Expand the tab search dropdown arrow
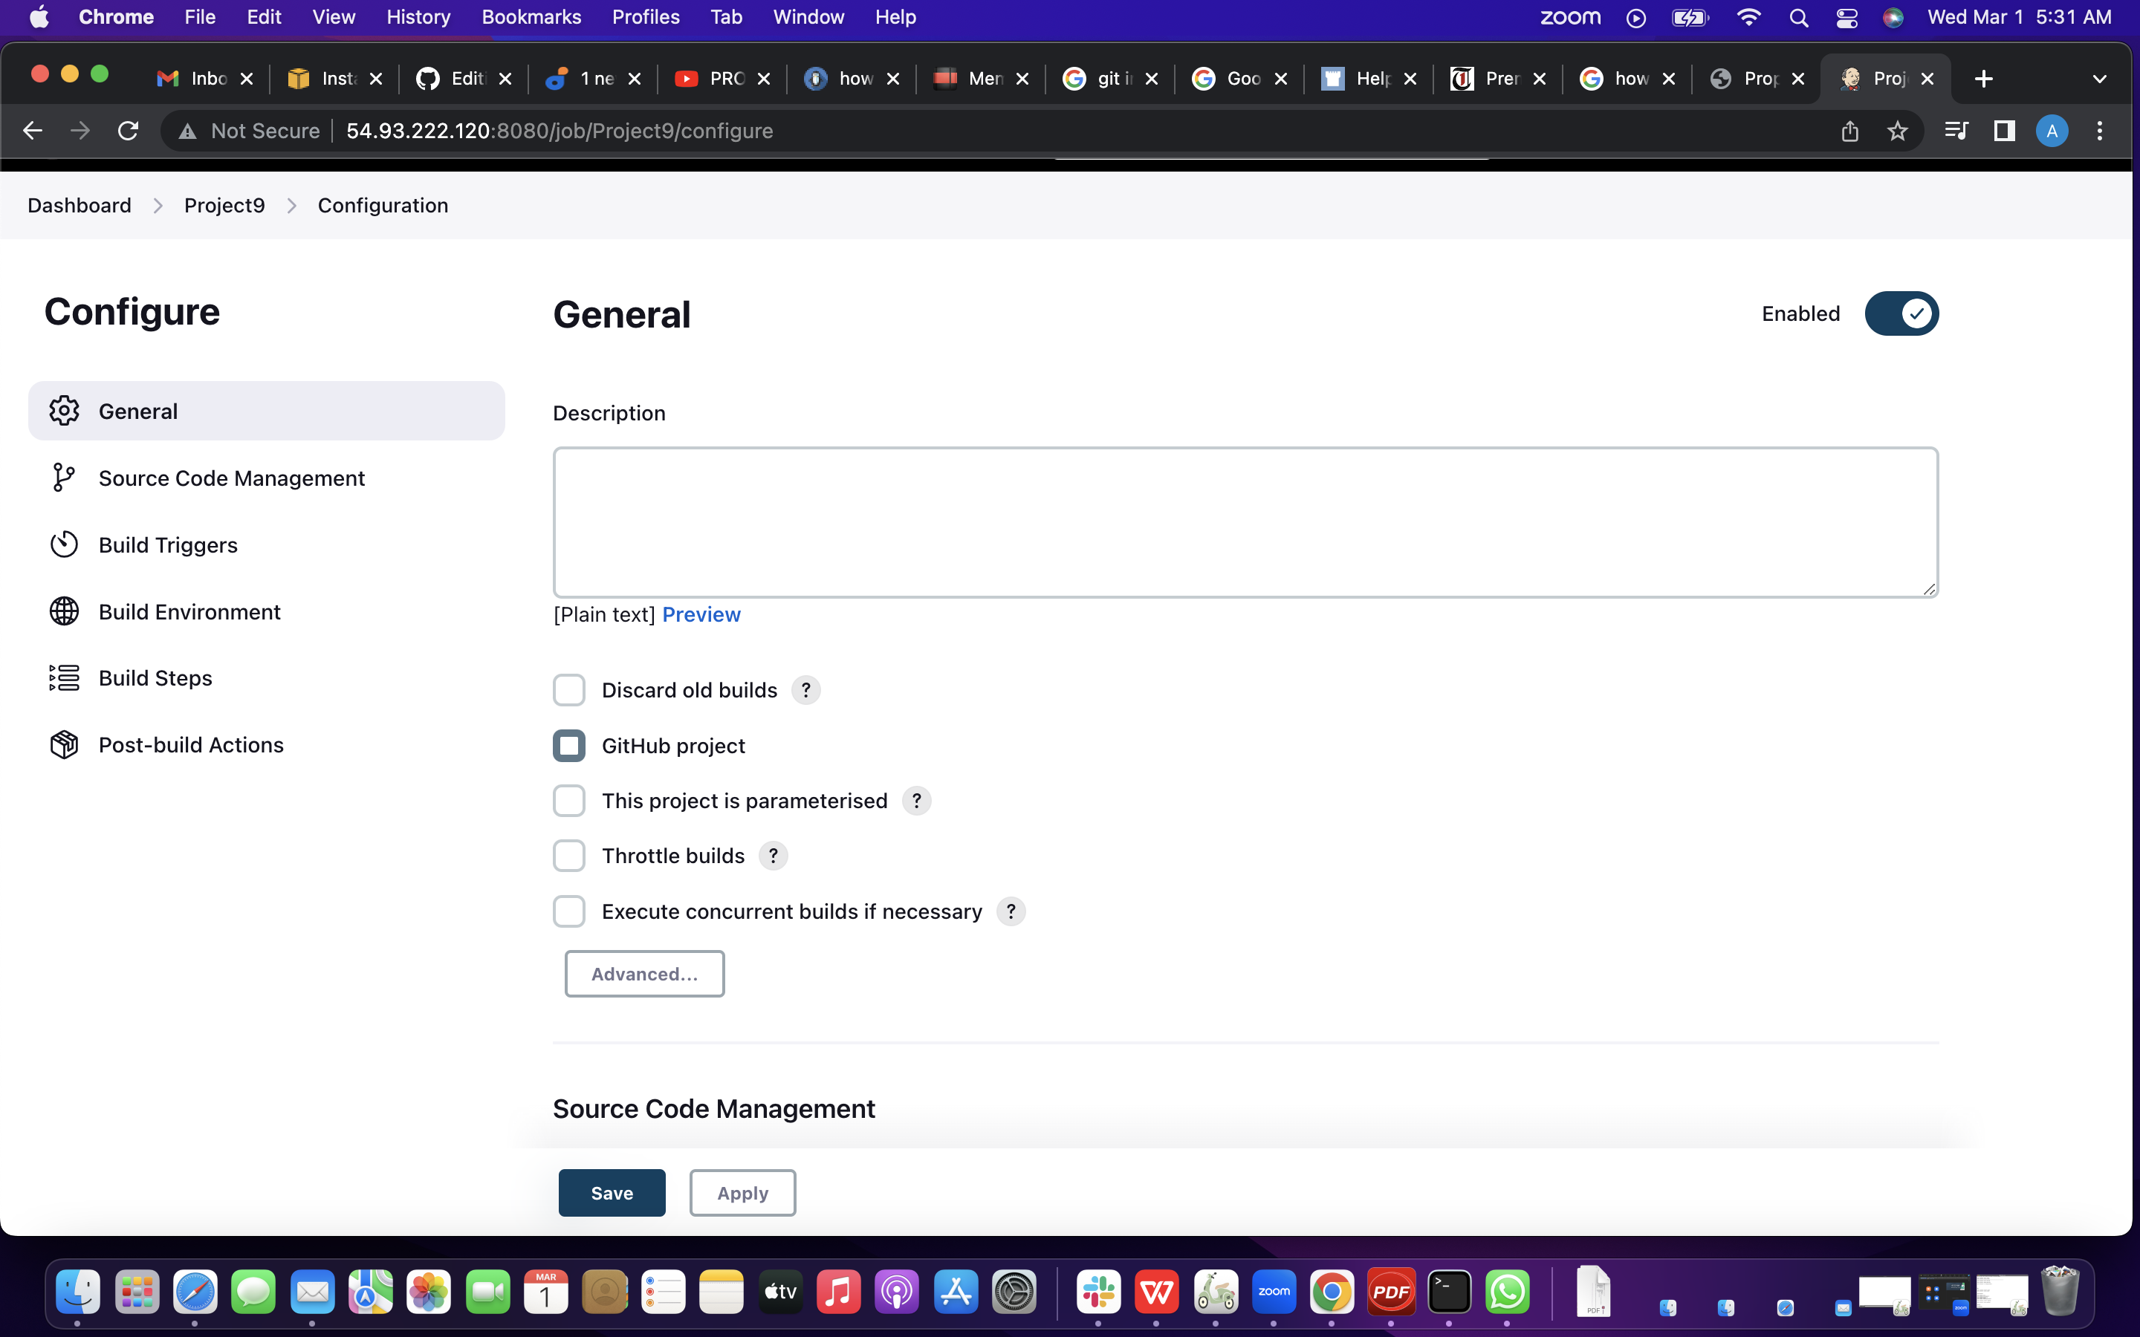 coord(2099,79)
